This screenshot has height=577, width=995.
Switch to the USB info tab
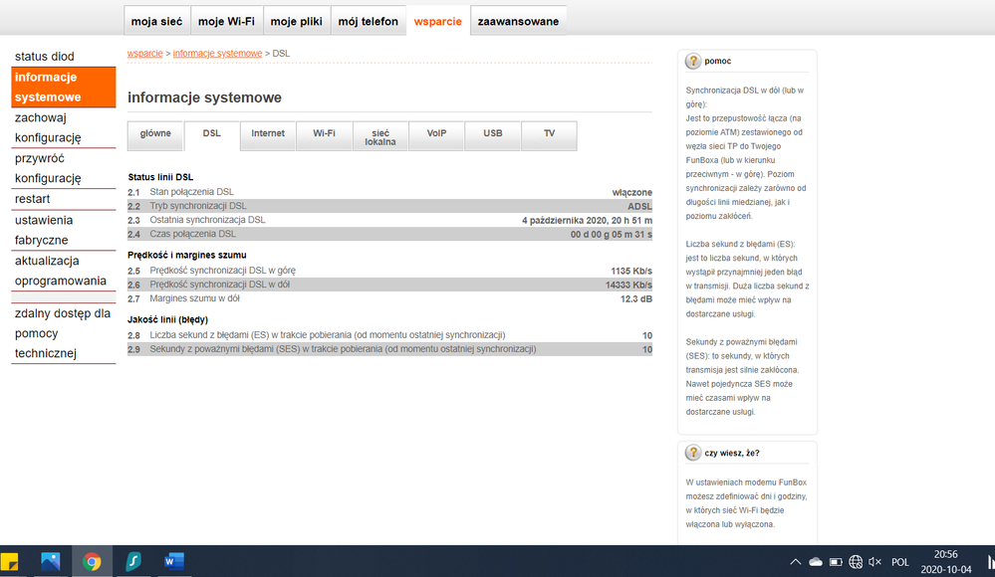click(x=493, y=135)
